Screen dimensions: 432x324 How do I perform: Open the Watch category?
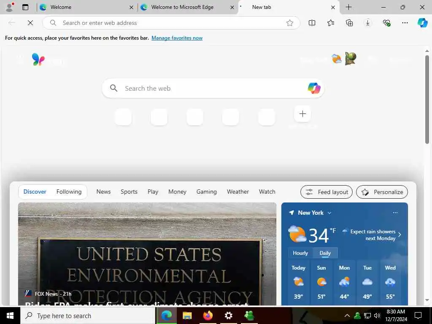267,192
